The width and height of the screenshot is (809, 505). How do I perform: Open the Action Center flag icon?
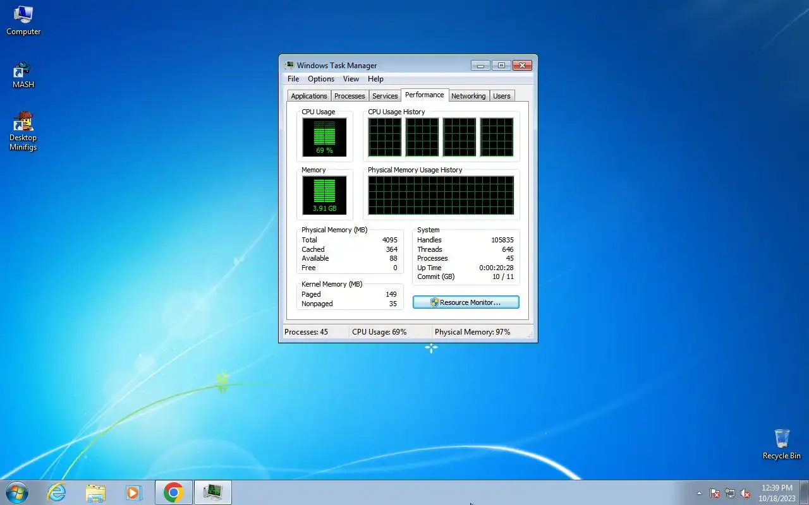pos(715,493)
